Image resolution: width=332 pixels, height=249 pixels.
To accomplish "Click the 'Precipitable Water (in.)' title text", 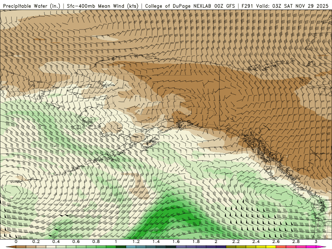I will click(32, 6).
